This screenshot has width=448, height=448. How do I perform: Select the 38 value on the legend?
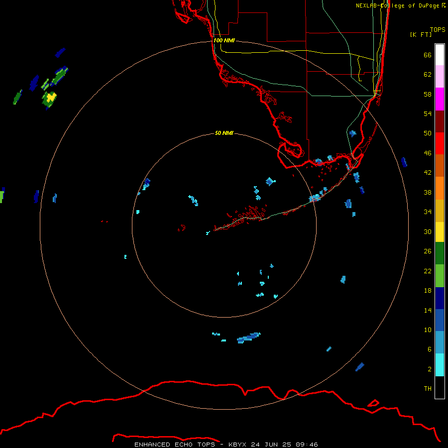428,192
